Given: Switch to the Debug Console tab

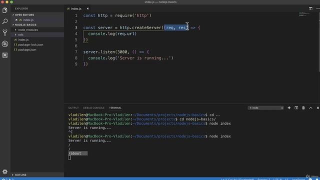Looking at the screenshot, I should pos(93,108).
